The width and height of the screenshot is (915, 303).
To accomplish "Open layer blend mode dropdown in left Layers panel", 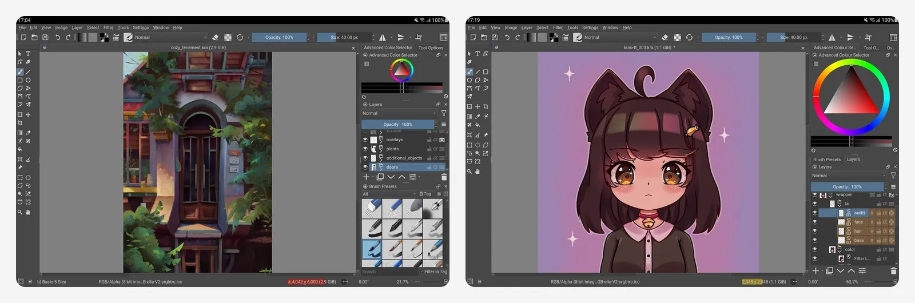I will pos(399,113).
